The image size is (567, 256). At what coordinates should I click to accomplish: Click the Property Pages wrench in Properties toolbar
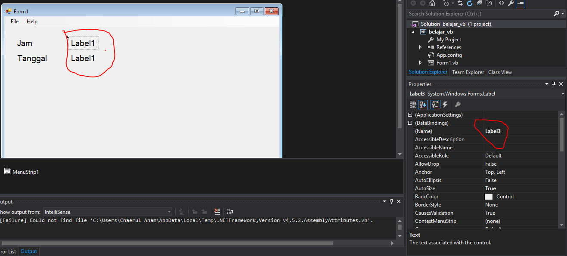click(x=458, y=104)
